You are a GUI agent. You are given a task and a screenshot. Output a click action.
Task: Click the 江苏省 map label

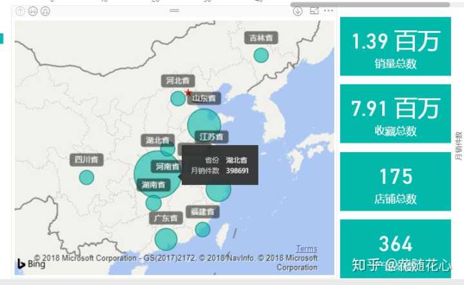[211, 137]
